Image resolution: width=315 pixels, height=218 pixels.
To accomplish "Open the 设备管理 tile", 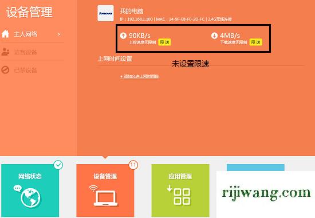I will 105,190.
